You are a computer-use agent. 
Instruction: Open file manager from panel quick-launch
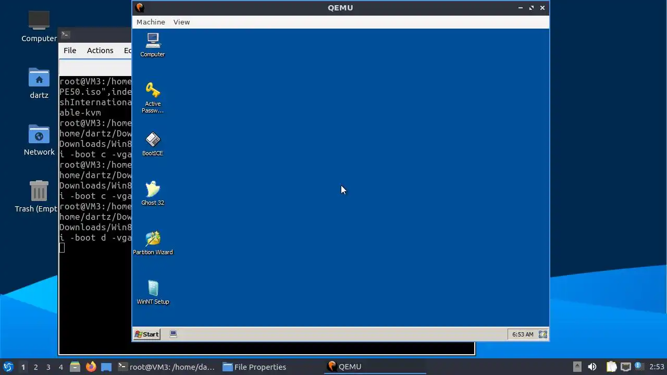coord(75,367)
